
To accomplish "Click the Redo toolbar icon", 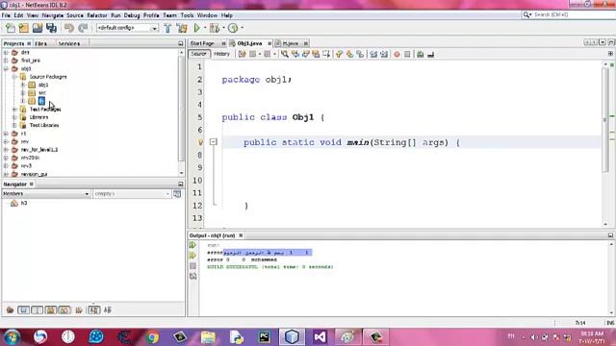I will 83,28.
